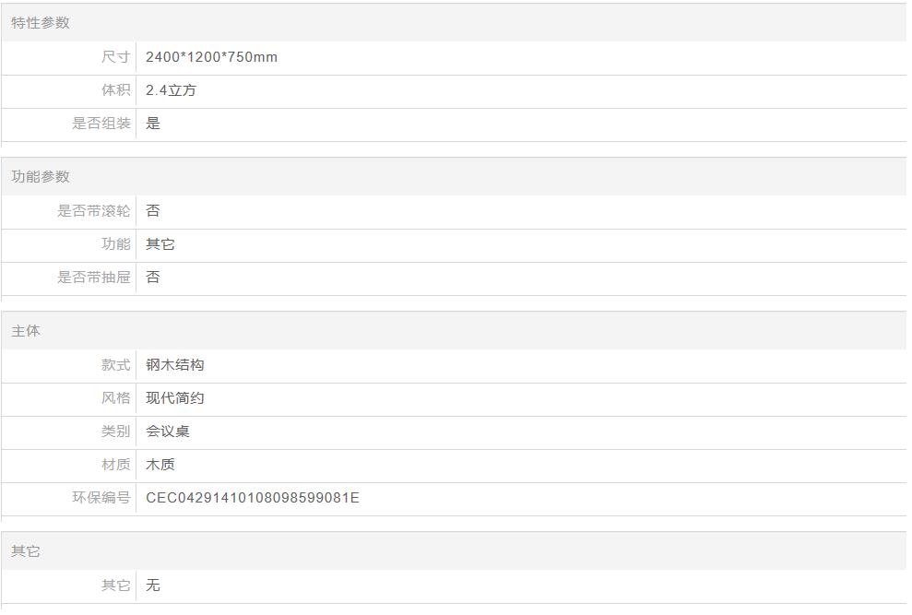
Task: Select the 钢木结构 style value
Action: point(175,365)
